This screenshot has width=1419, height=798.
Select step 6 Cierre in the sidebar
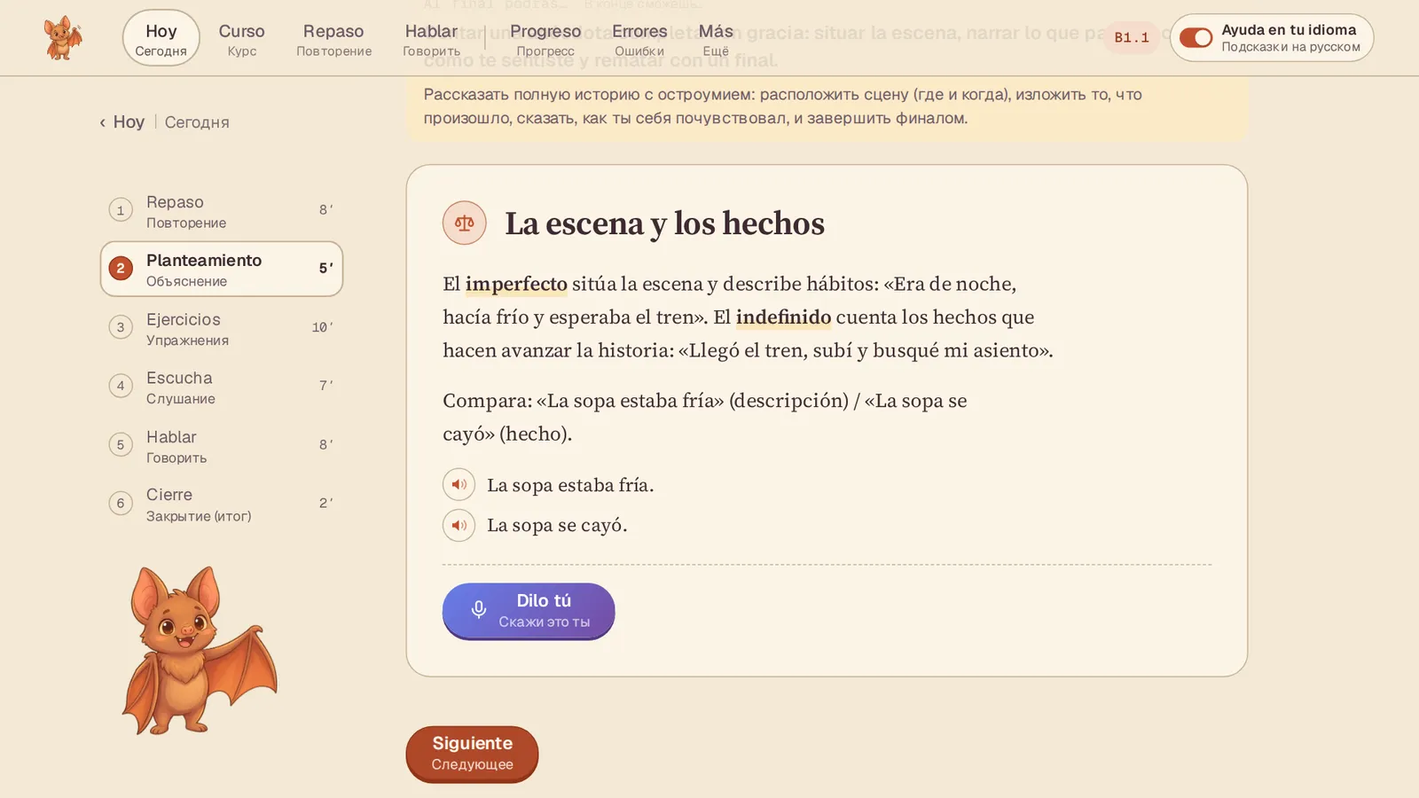click(222, 504)
